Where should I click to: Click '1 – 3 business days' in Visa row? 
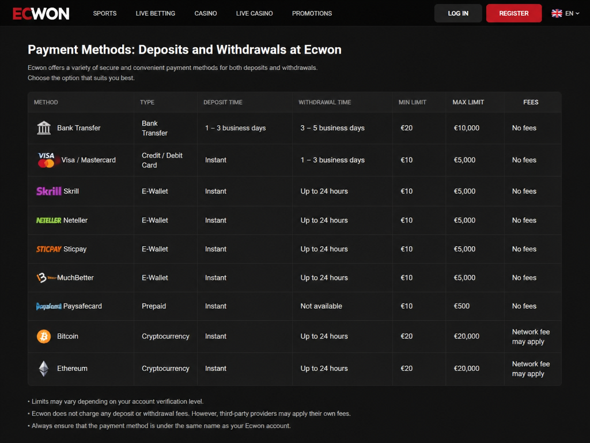(x=332, y=160)
